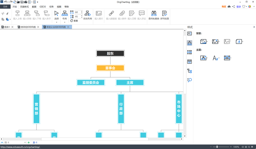Select the 董事会 node in chart
The height and width of the screenshot is (149, 256).
(x=110, y=68)
